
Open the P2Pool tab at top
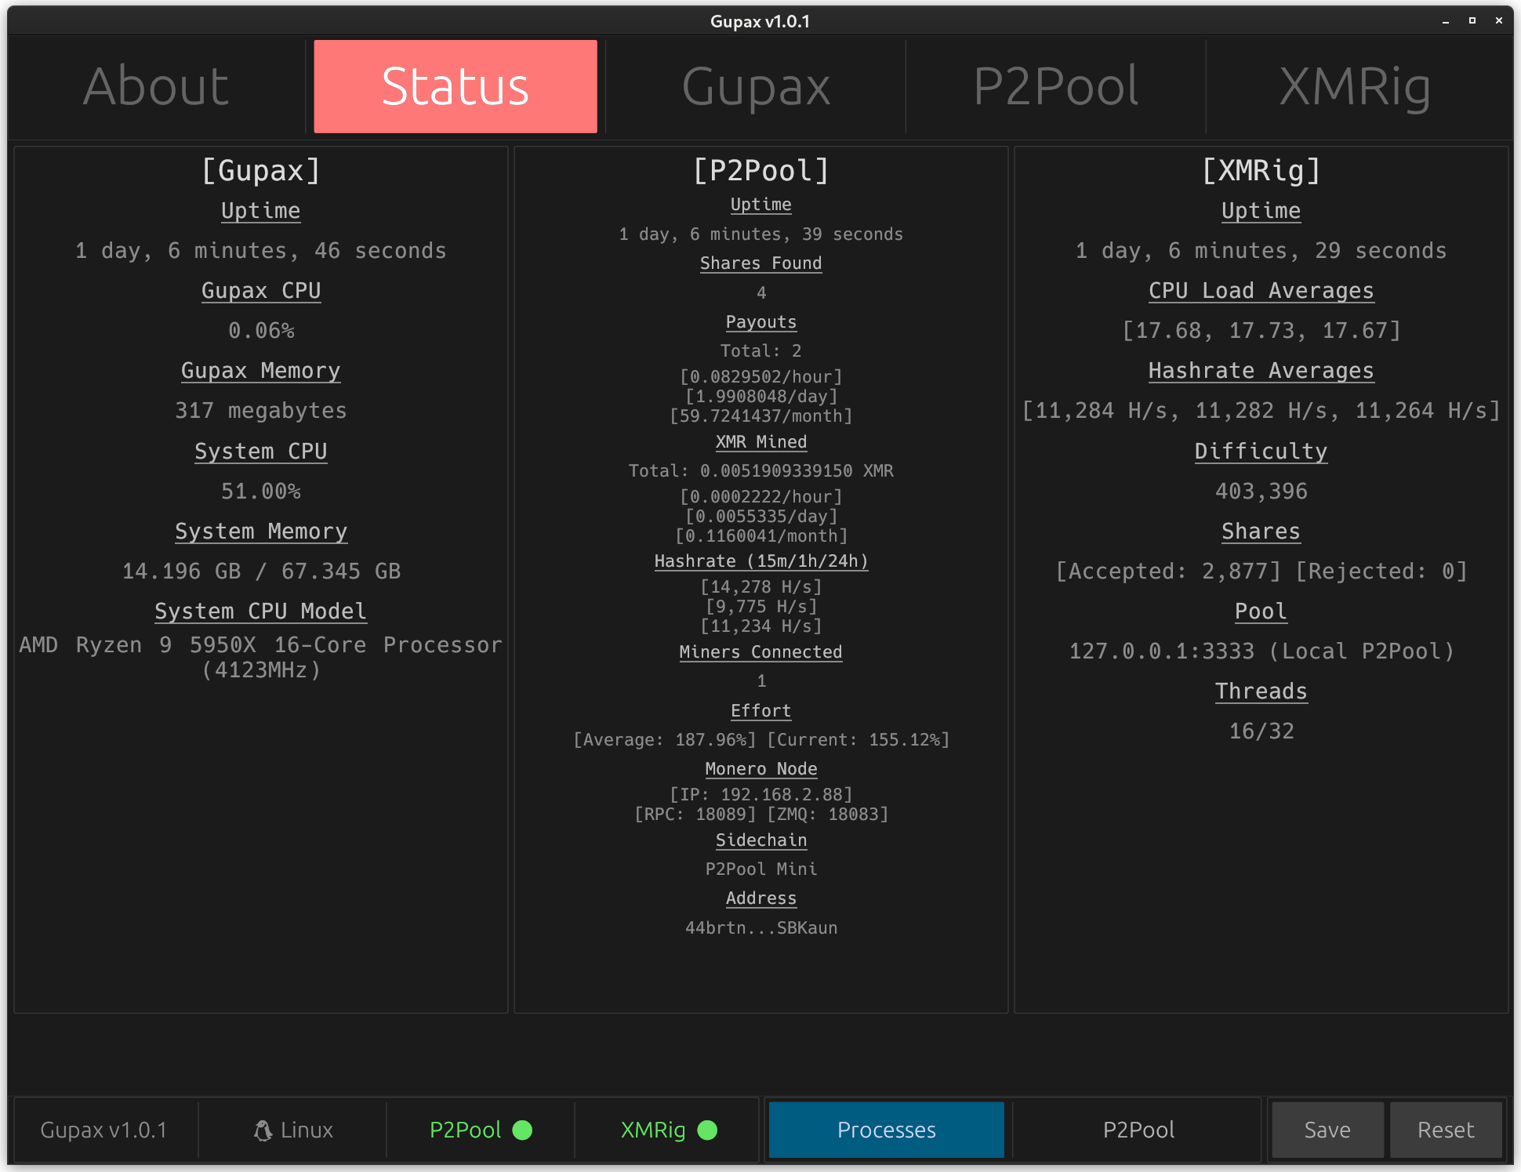(x=1055, y=86)
